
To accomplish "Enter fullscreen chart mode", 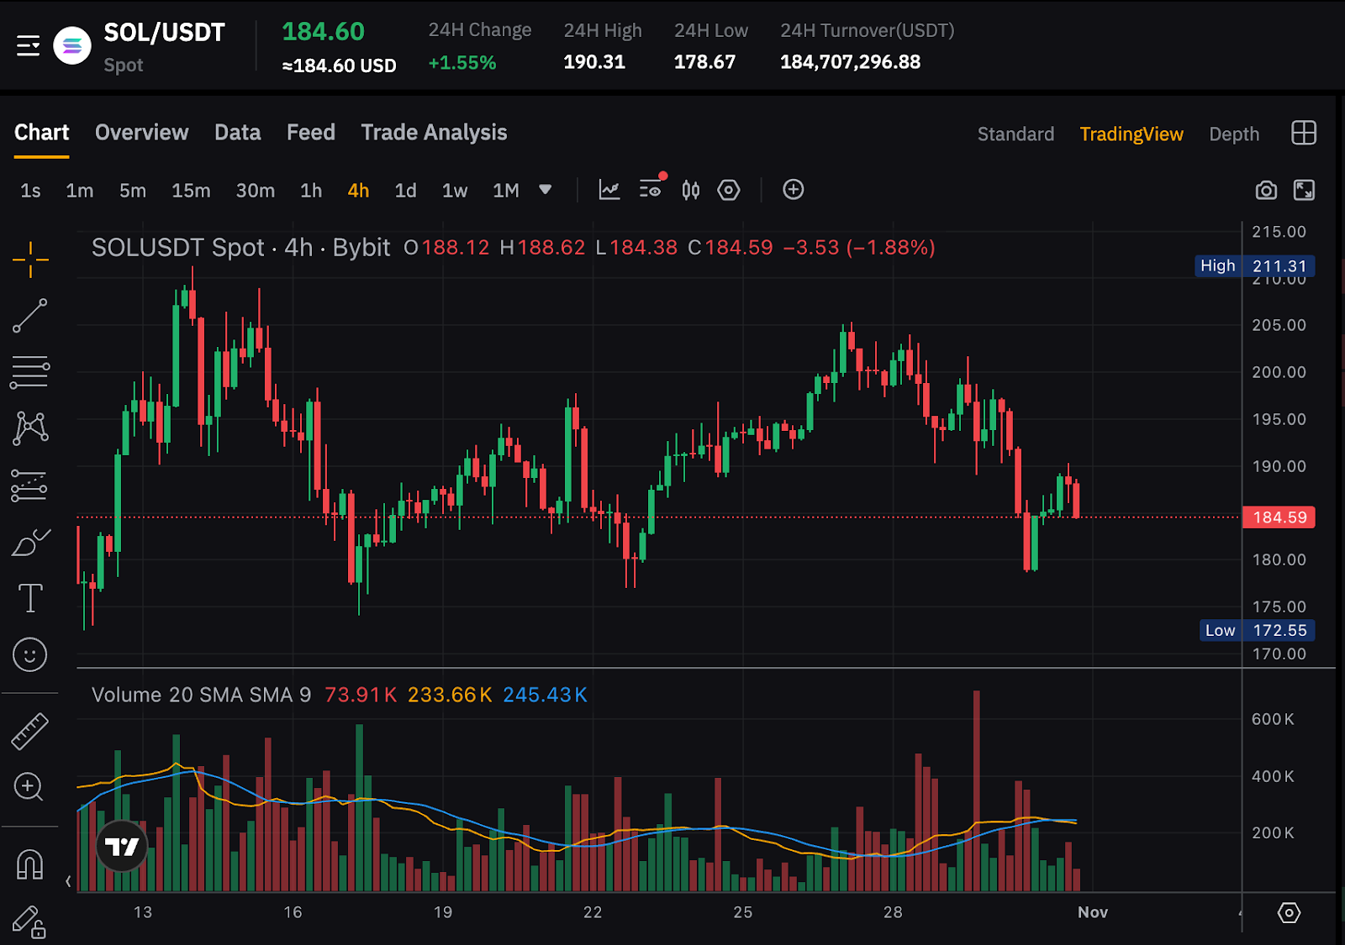I will tap(1304, 191).
